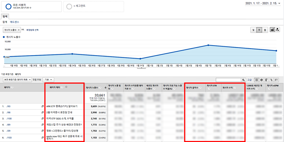Viewport: 284px width, 142px height.
Task: Open the 고급 advanced filter link
Action: point(249,80)
